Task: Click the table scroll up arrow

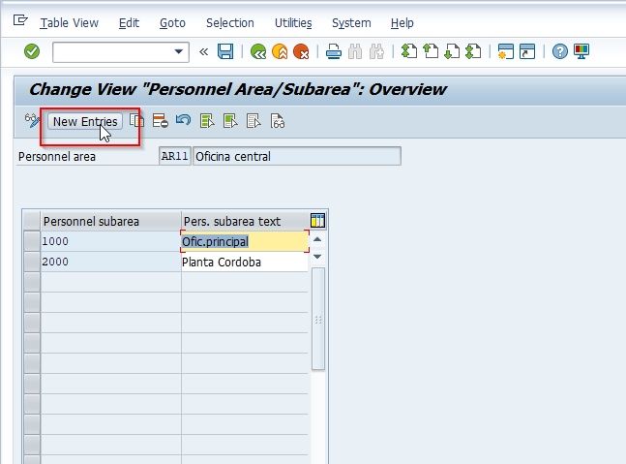Action: [x=317, y=239]
